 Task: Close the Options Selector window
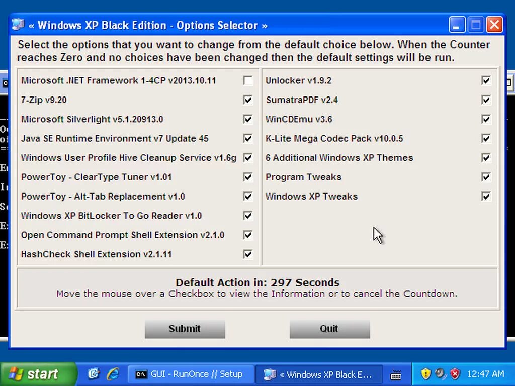[494, 25]
